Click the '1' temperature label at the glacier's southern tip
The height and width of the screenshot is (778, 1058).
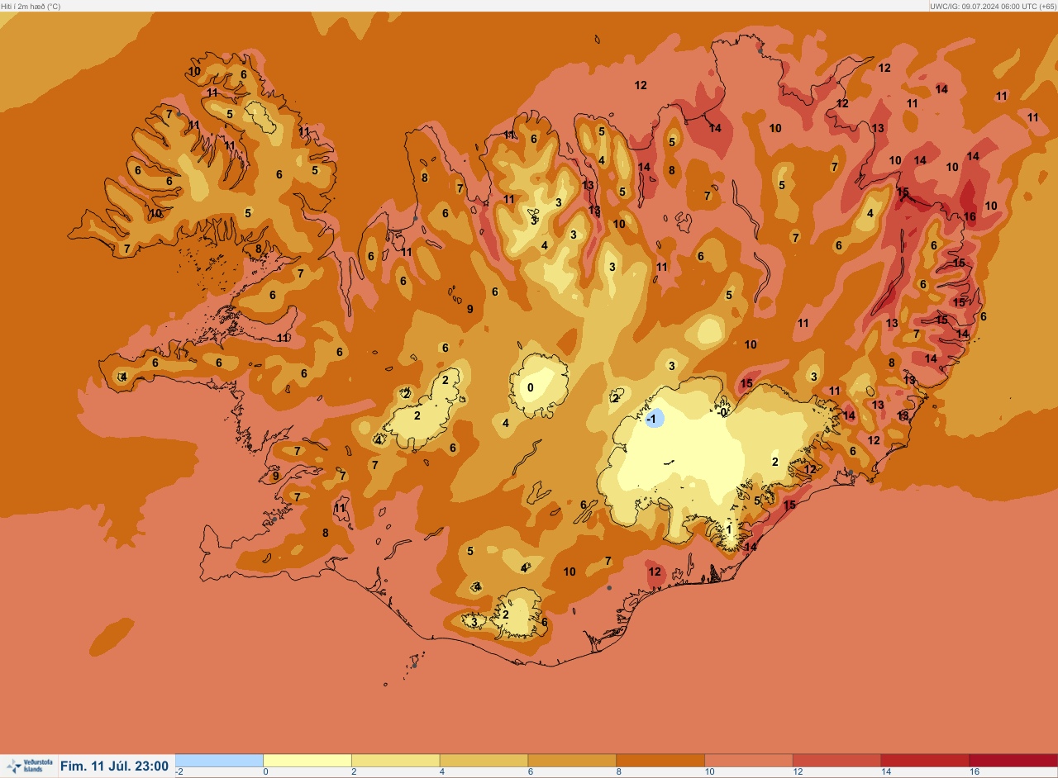tap(729, 530)
